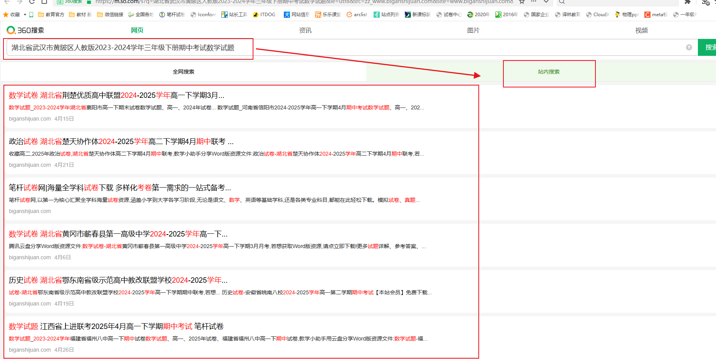Select the 全网搜索 option
The image size is (716, 359).
[183, 72]
